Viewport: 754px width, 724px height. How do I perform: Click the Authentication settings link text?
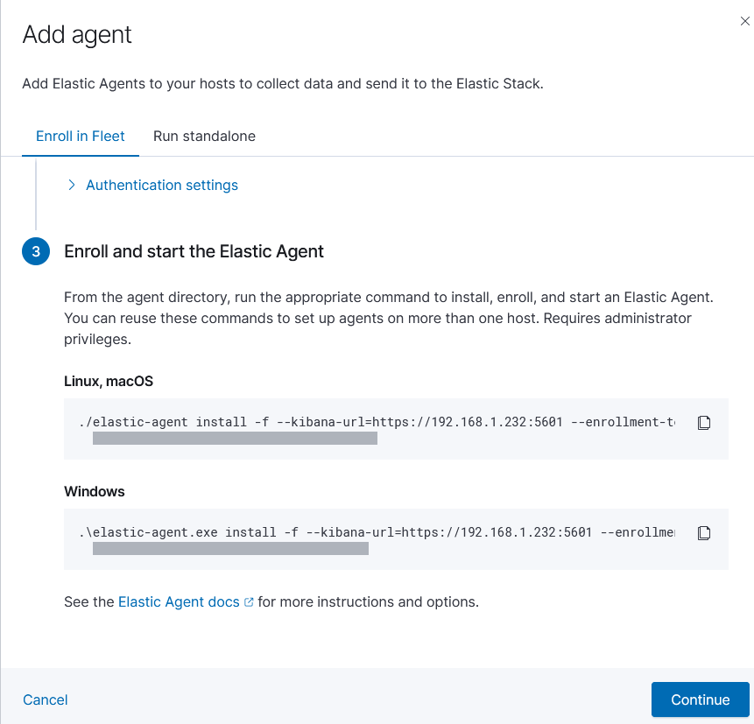click(x=161, y=185)
